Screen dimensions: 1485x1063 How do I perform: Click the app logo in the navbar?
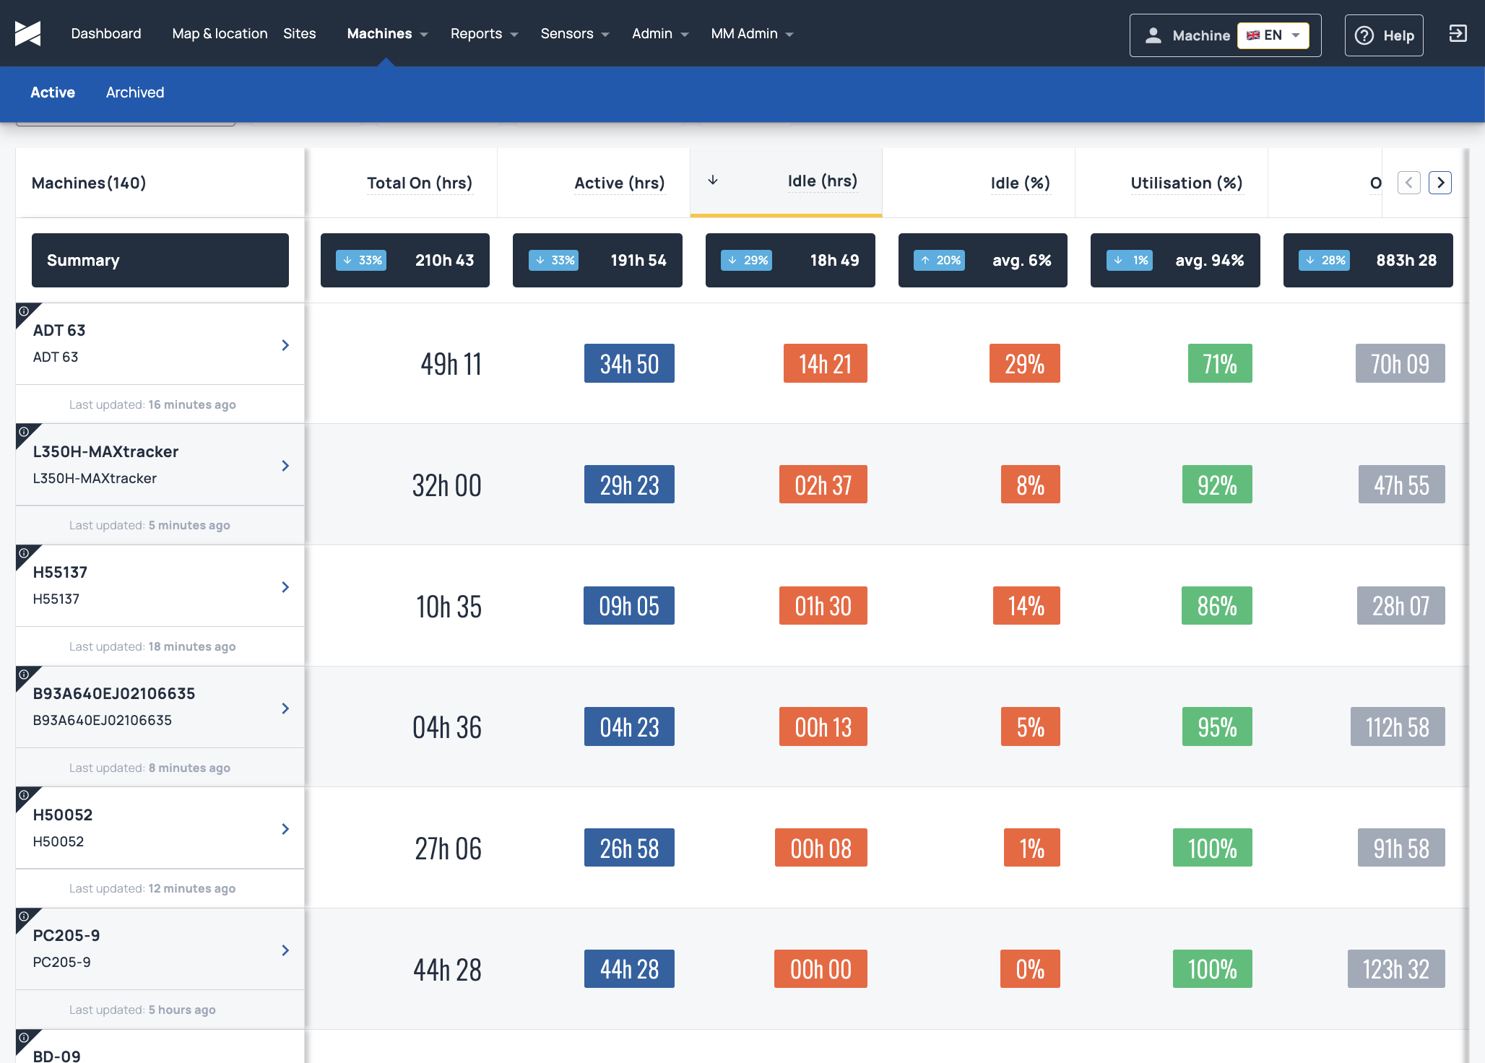pyautogui.click(x=27, y=33)
